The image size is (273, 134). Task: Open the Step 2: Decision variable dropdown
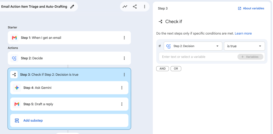click(193, 46)
